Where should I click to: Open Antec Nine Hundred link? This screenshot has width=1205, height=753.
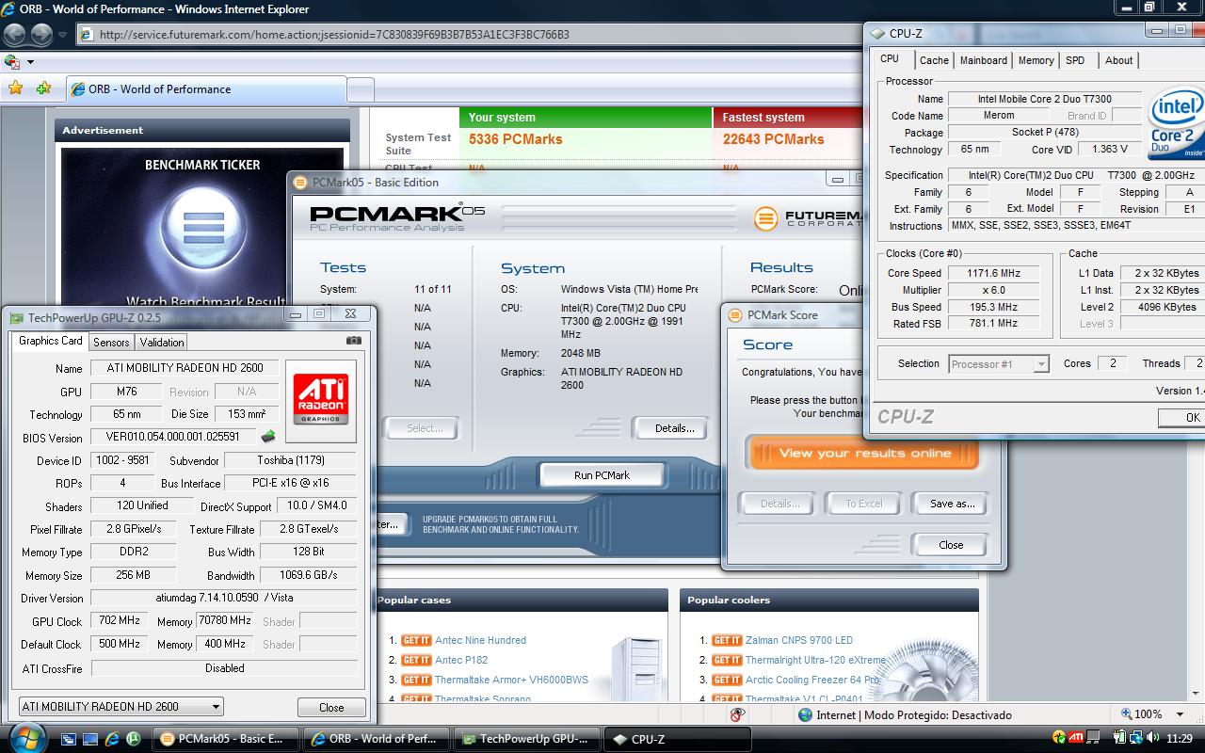tap(480, 640)
